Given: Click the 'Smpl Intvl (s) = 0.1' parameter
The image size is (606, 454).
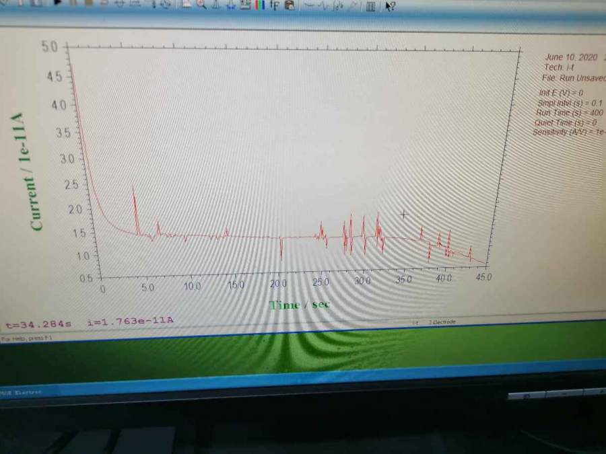Looking at the screenshot, I should [x=570, y=103].
